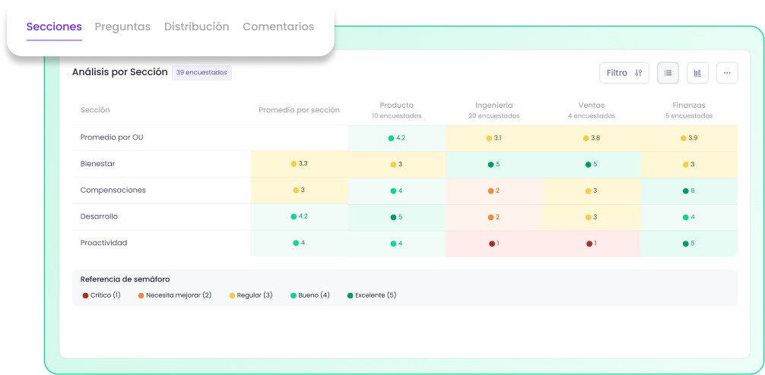Click the Desarrollo section average 4.2
Viewport: 765px width, 375px height.
point(299,216)
